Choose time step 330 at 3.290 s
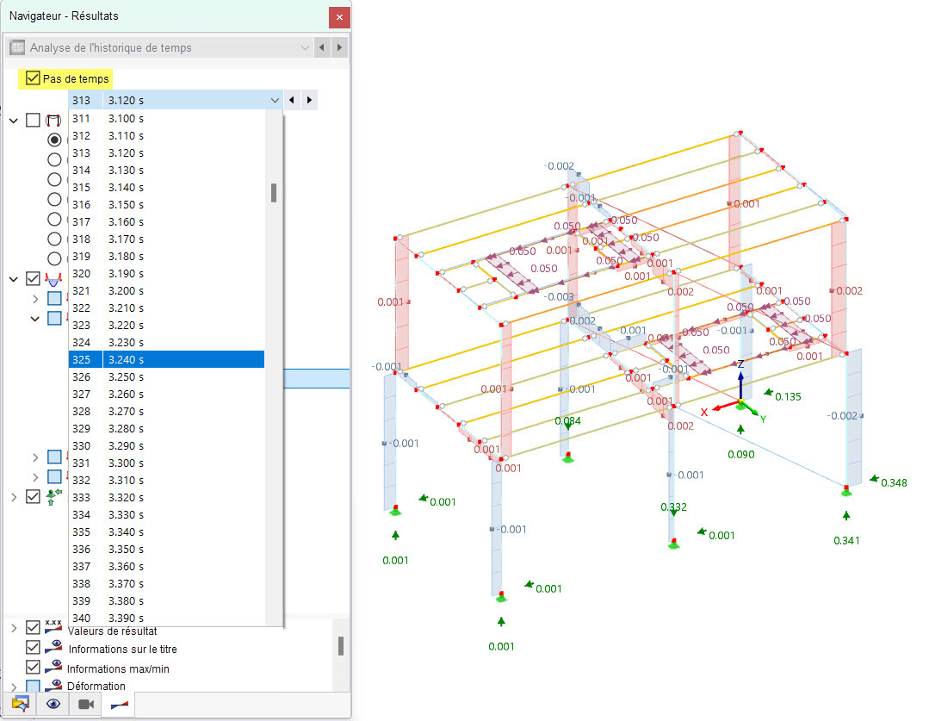 click(x=166, y=446)
